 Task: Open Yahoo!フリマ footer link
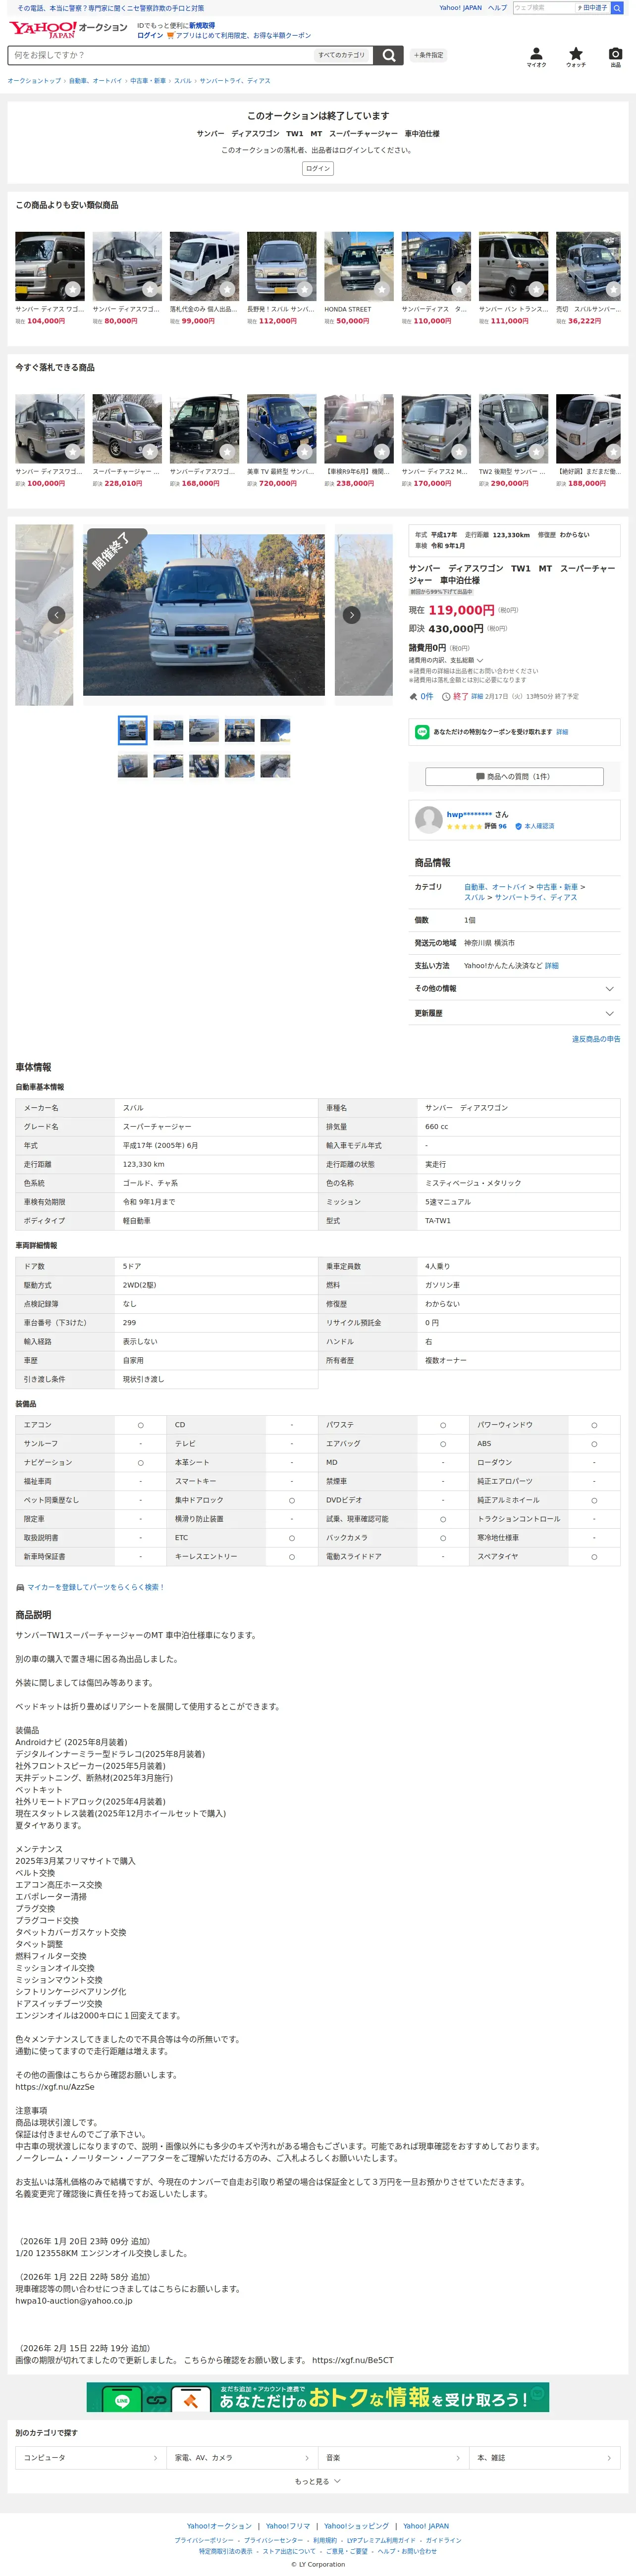coord(288,2526)
